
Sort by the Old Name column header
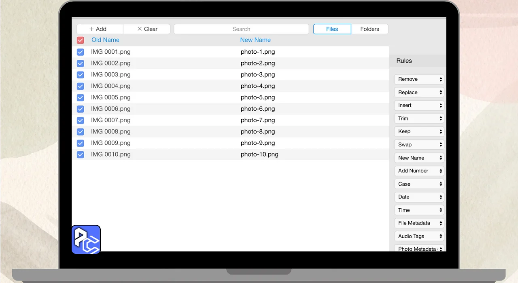point(105,40)
